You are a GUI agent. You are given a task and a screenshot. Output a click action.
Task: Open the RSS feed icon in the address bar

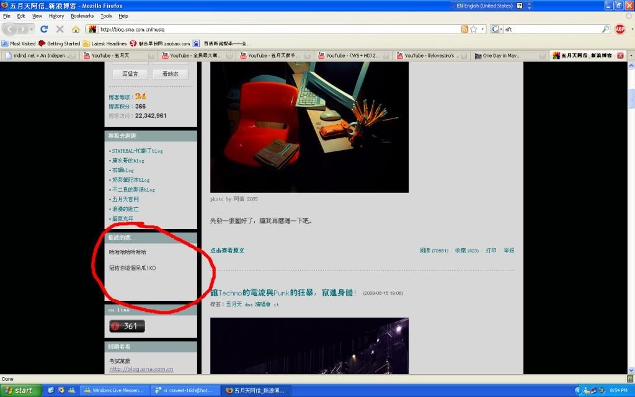[464, 29]
